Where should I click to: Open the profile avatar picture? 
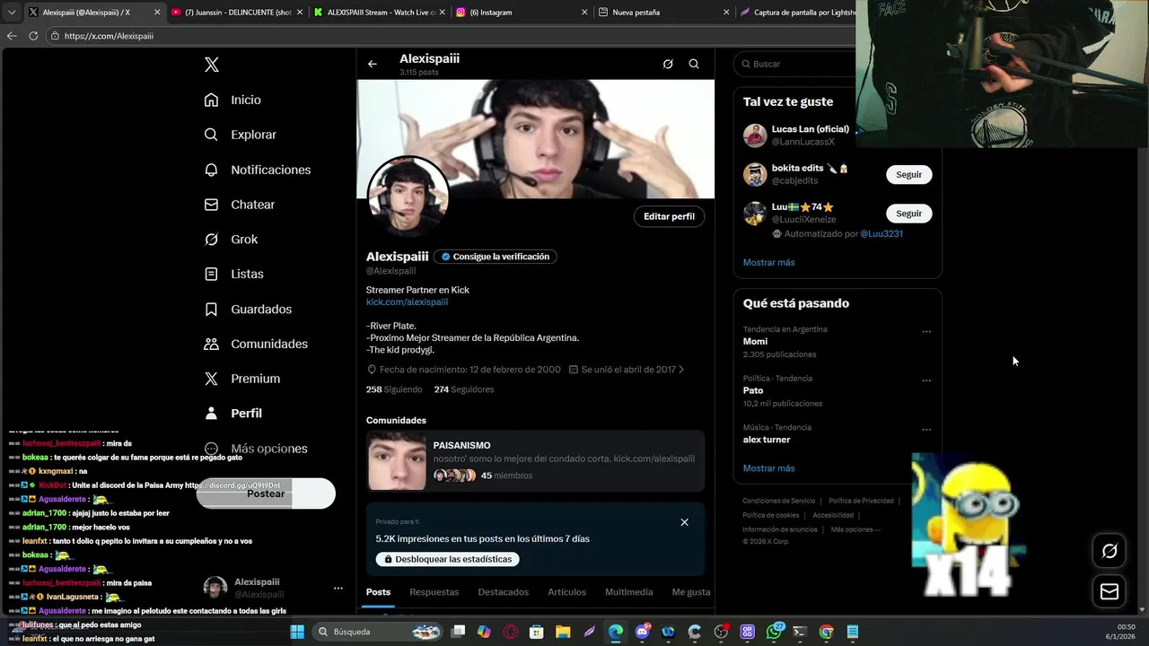(x=408, y=197)
